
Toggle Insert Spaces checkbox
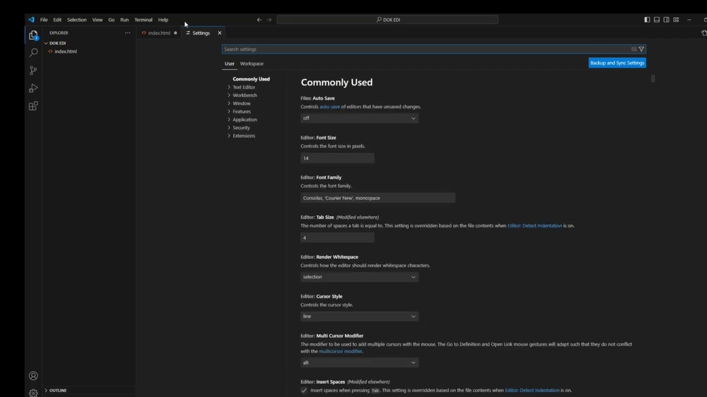(x=304, y=390)
